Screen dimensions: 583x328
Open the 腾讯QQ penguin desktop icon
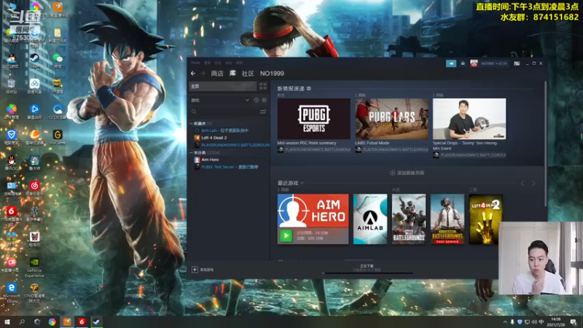point(12,163)
